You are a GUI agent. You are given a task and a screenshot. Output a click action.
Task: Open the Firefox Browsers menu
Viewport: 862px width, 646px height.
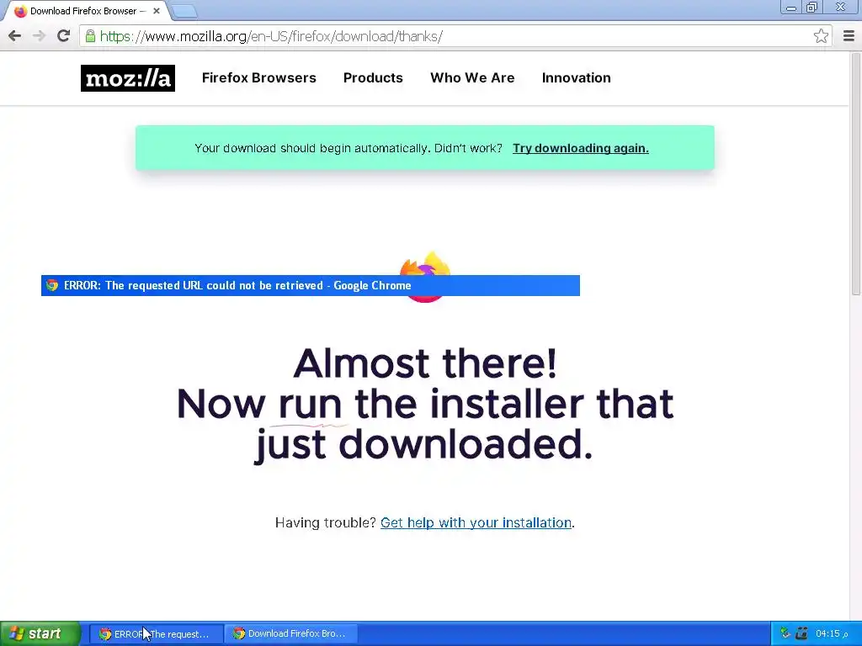[259, 78]
